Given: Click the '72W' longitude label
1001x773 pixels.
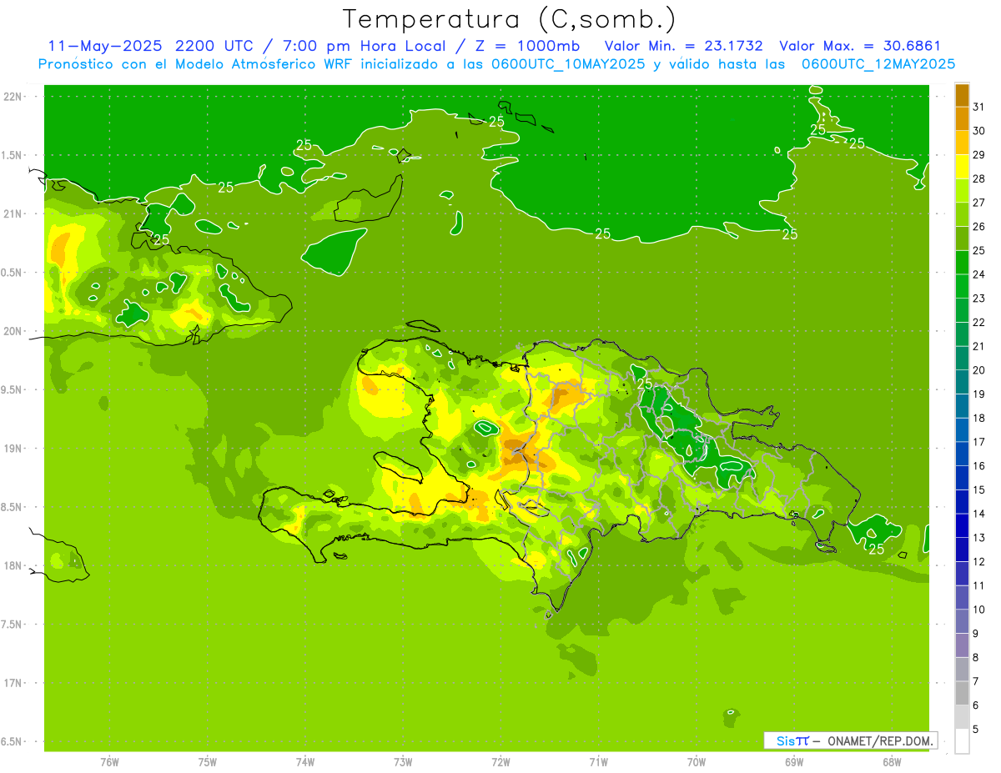Looking at the screenshot, I should (x=500, y=762).
